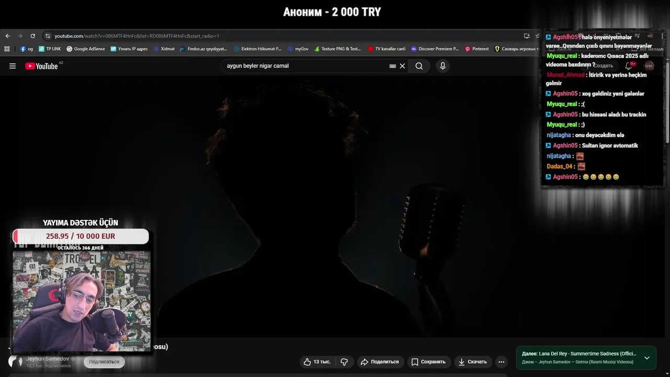The height and width of the screenshot is (377, 670).
Task: Open the on-screen keyboard icon in search
Action: coord(393,66)
